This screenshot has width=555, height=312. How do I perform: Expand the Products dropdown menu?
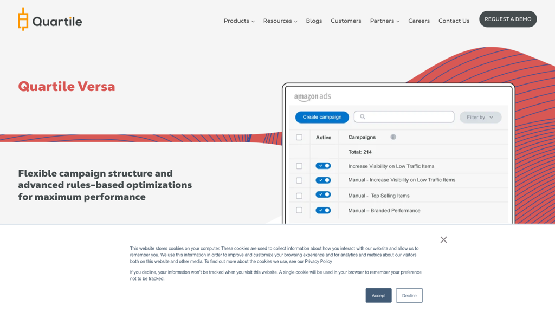(x=239, y=21)
